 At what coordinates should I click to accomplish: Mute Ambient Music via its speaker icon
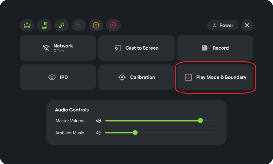pyautogui.click(x=98, y=133)
